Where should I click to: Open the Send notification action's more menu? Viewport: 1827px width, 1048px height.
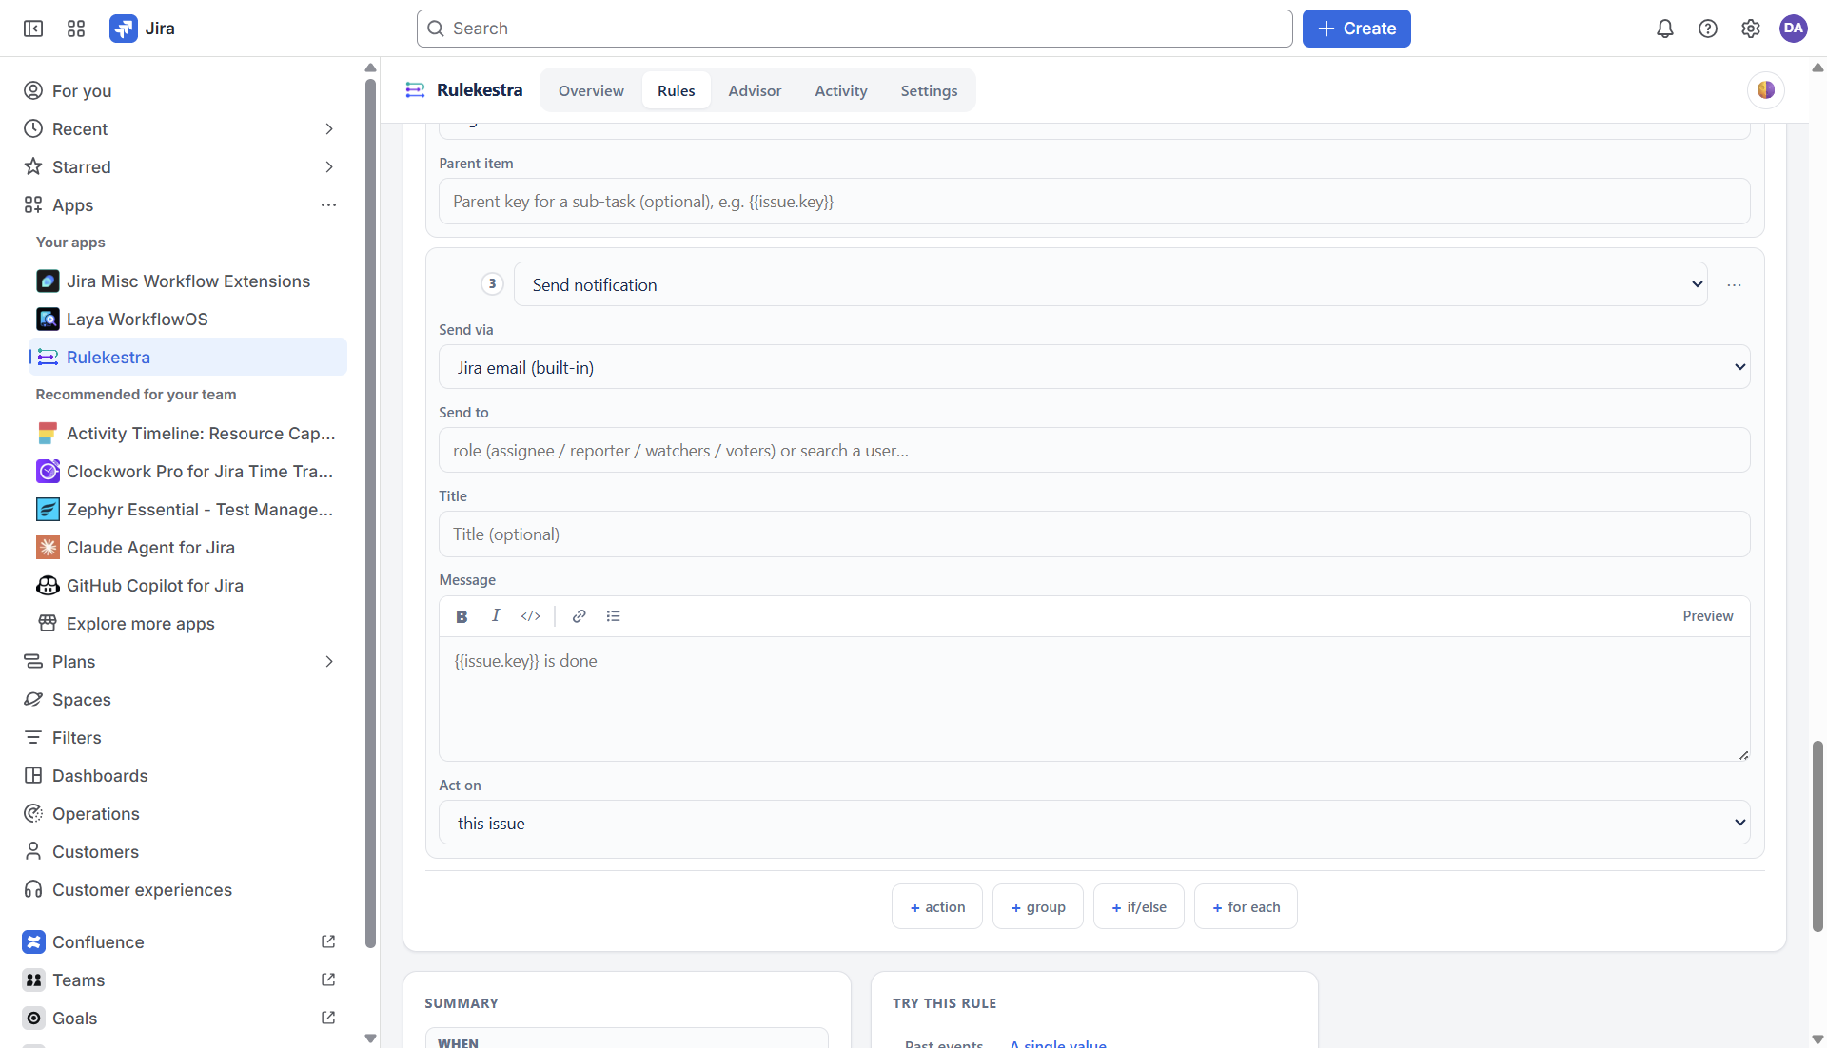point(1735,285)
